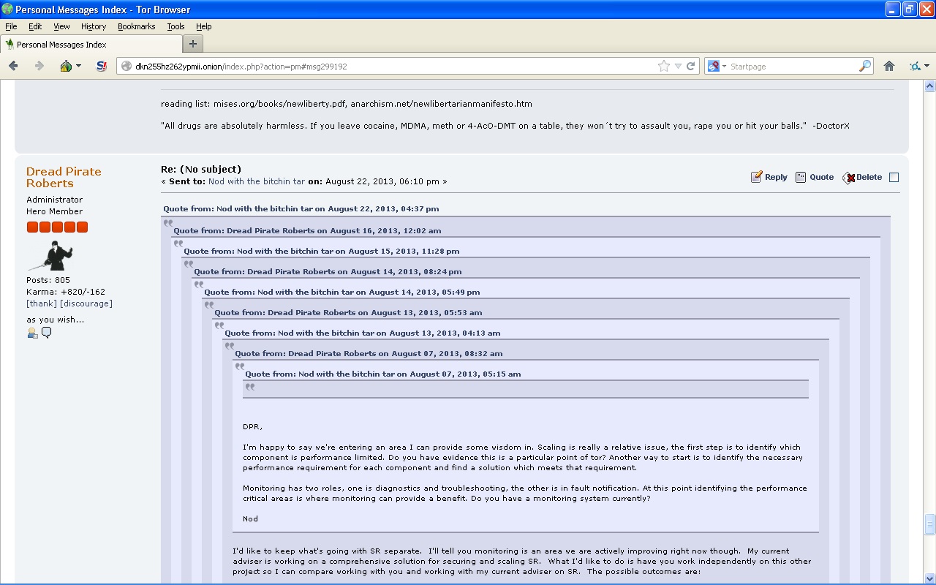Bookmark this page with the star icon
Image resolution: width=936 pixels, height=585 pixels.
click(663, 66)
